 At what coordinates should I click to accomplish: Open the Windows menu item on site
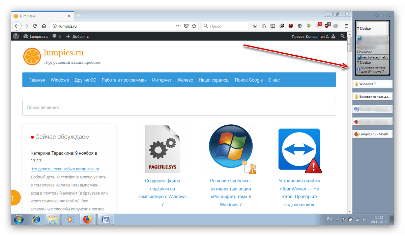[x=60, y=80]
